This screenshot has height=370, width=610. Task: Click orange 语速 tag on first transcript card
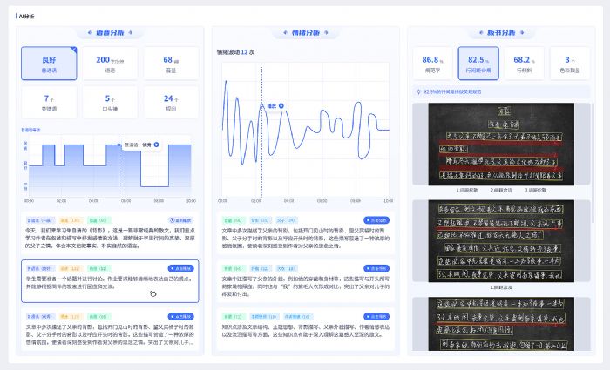click(71, 220)
